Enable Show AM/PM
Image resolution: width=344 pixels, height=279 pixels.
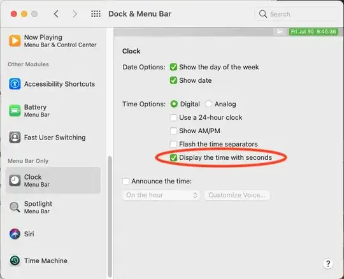tap(173, 131)
